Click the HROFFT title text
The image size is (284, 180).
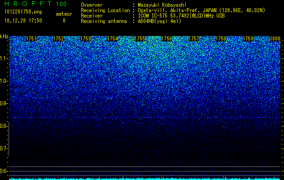[x=28, y=4]
